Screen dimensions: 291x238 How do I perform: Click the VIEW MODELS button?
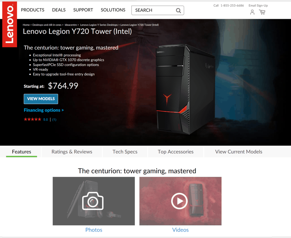41,99
